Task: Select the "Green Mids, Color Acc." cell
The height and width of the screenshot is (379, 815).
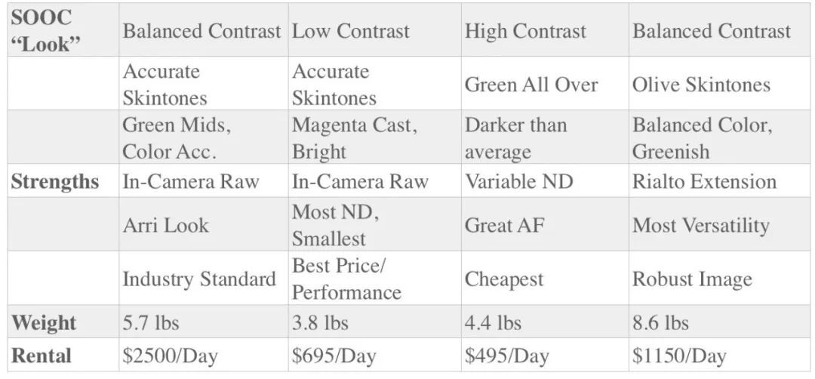Action: coord(177,138)
